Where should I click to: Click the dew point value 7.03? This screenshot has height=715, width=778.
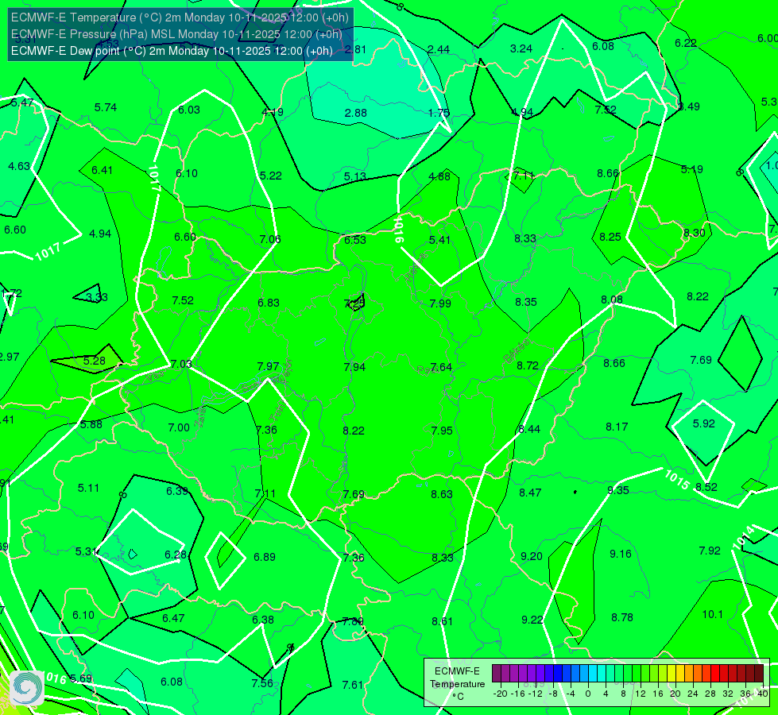181,364
